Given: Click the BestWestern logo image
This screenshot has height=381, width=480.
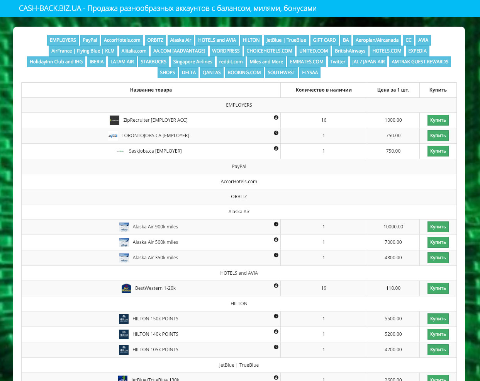Looking at the screenshot, I should click(x=127, y=288).
